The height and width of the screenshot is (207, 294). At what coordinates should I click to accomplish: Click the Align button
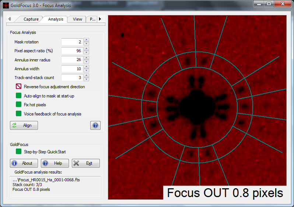coord(24,125)
